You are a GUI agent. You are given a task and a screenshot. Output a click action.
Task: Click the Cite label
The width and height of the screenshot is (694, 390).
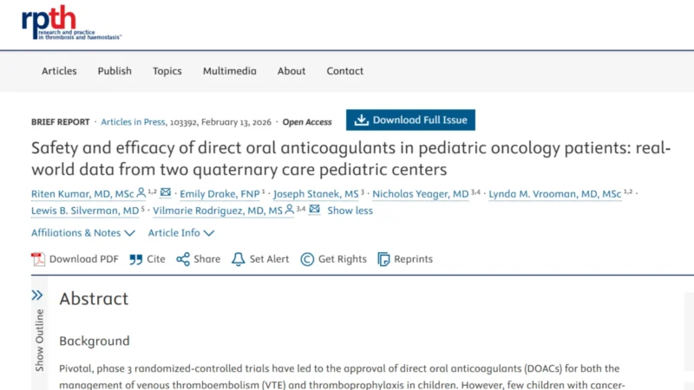(156, 259)
